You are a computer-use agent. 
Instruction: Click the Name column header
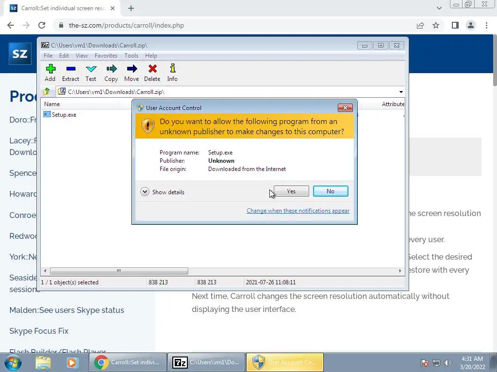click(81, 104)
